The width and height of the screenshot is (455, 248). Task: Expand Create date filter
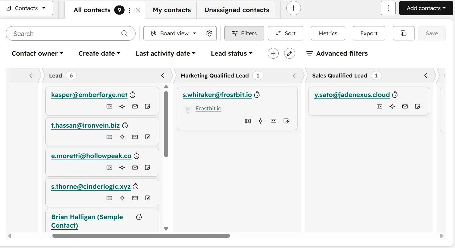click(x=99, y=53)
